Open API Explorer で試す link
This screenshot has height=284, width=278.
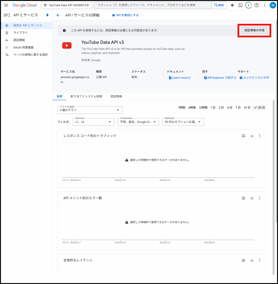pos(220,78)
